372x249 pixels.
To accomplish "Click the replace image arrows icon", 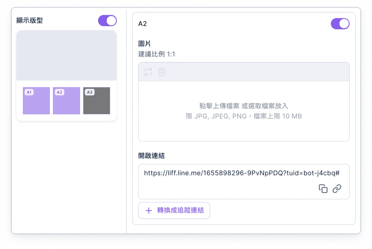I will (x=148, y=72).
